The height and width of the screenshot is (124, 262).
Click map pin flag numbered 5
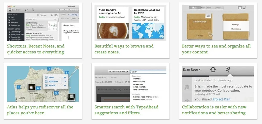67,73
